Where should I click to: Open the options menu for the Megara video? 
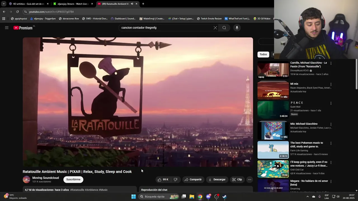[331, 181]
